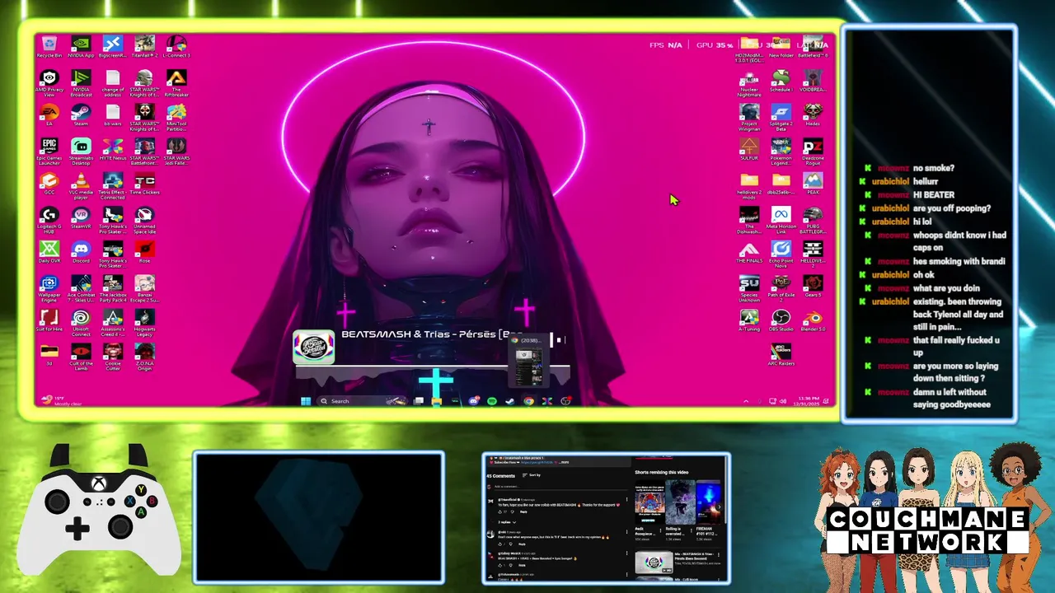The image size is (1055, 593).
Task: Open Meta Horizon Link shortcut
Action: click(781, 221)
